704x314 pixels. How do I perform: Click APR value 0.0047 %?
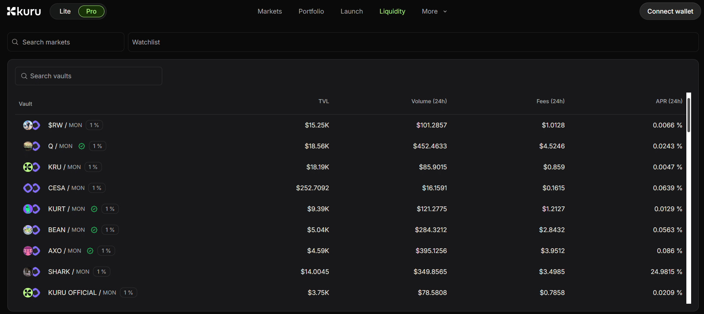[x=667, y=167]
